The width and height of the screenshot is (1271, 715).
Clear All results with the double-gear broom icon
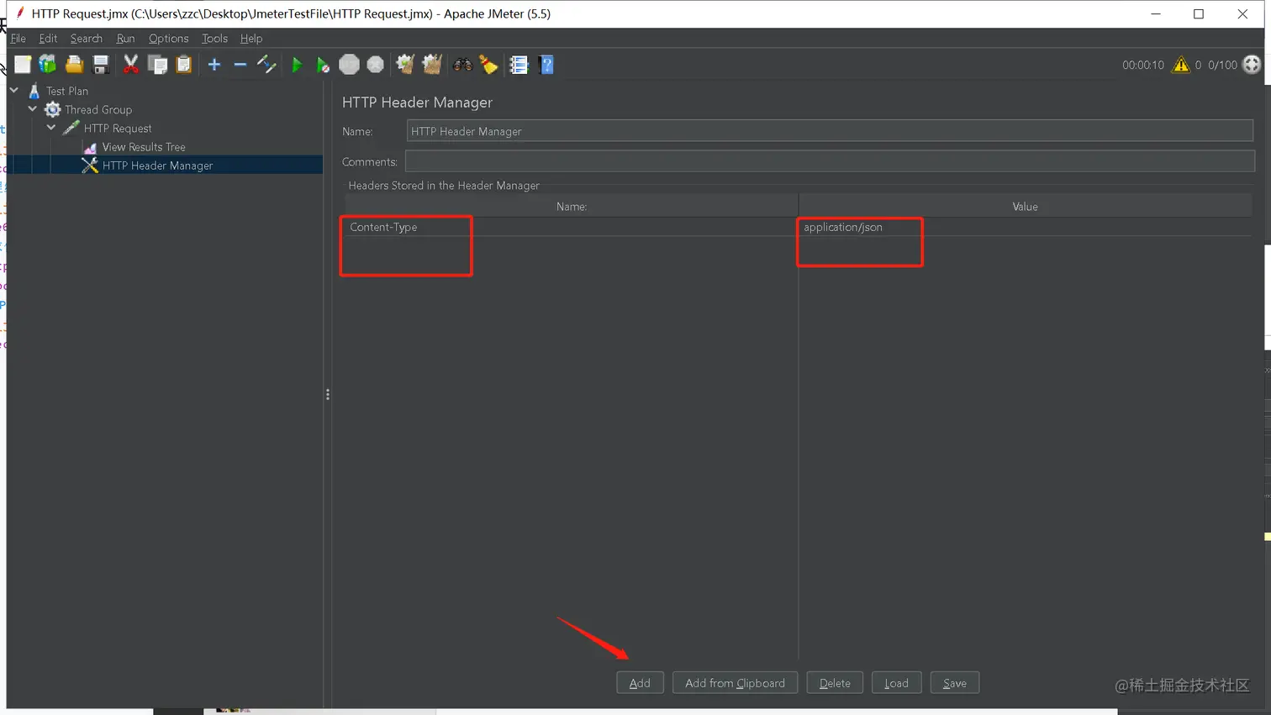[432, 65]
